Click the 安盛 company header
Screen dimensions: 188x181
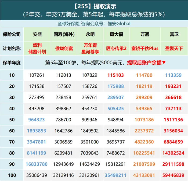click(x=37, y=34)
